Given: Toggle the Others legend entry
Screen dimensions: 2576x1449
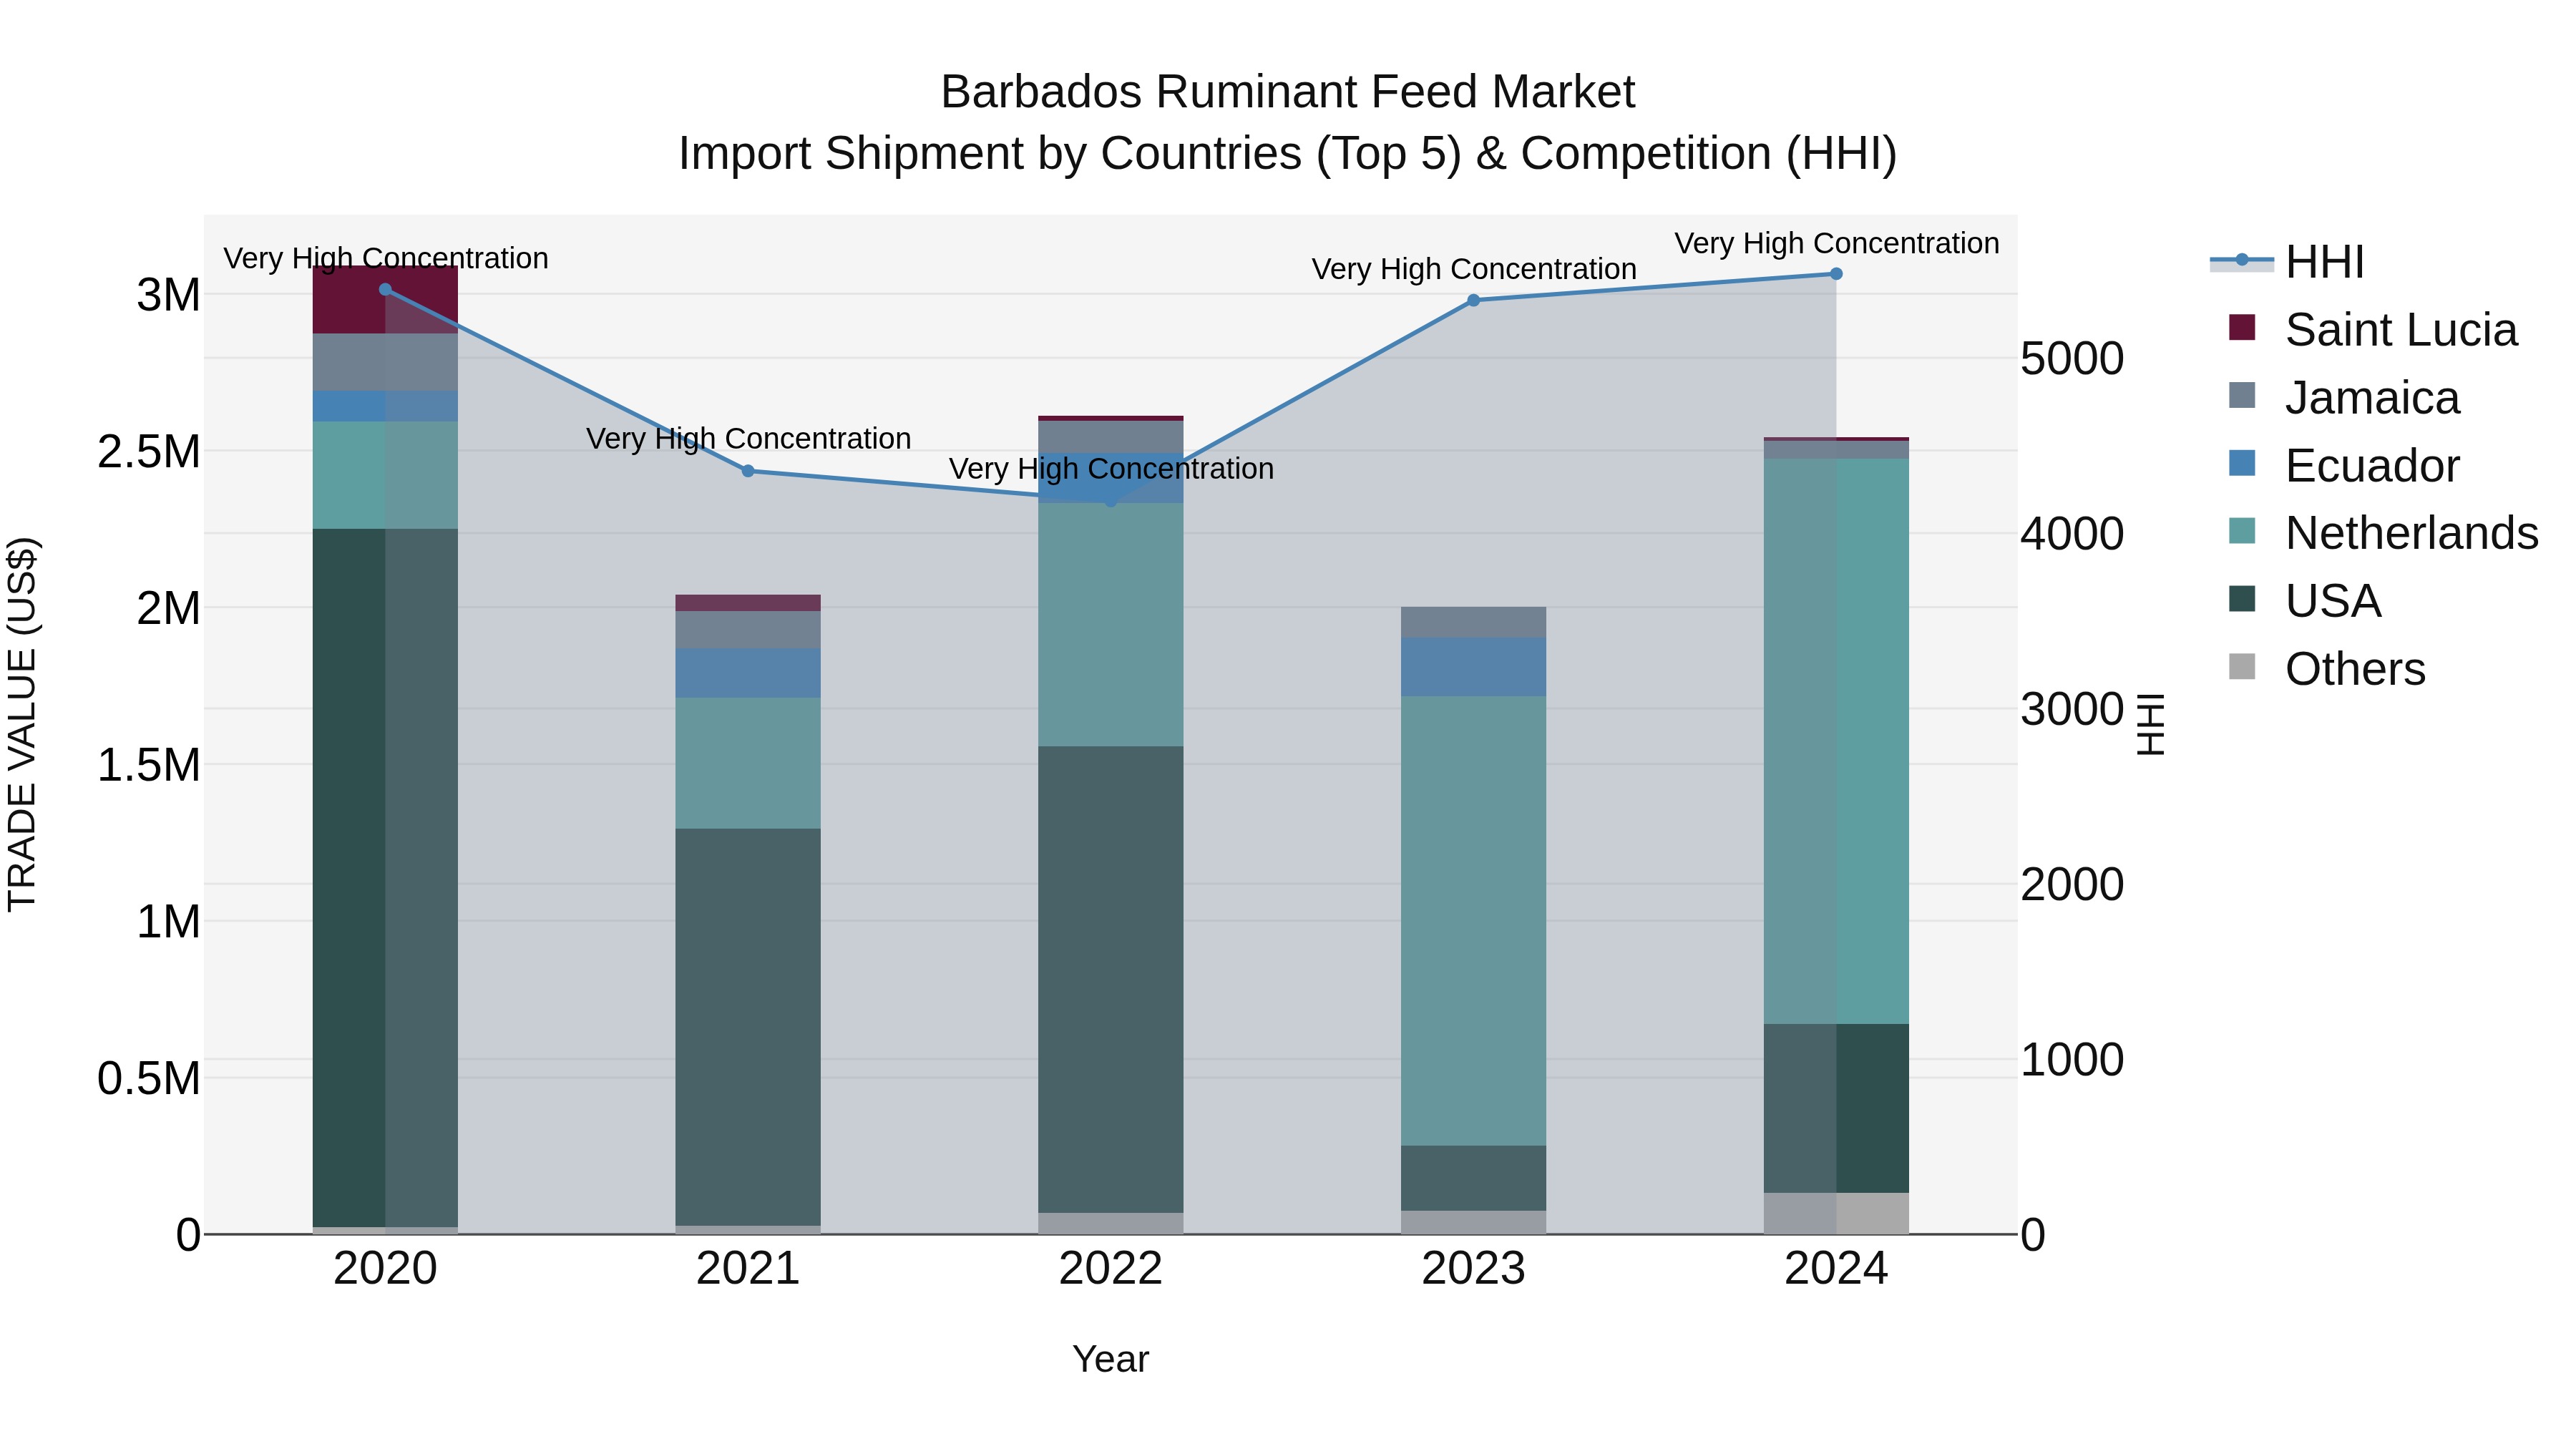Looking at the screenshot, I should pyautogui.click(x=2327, y=669).
